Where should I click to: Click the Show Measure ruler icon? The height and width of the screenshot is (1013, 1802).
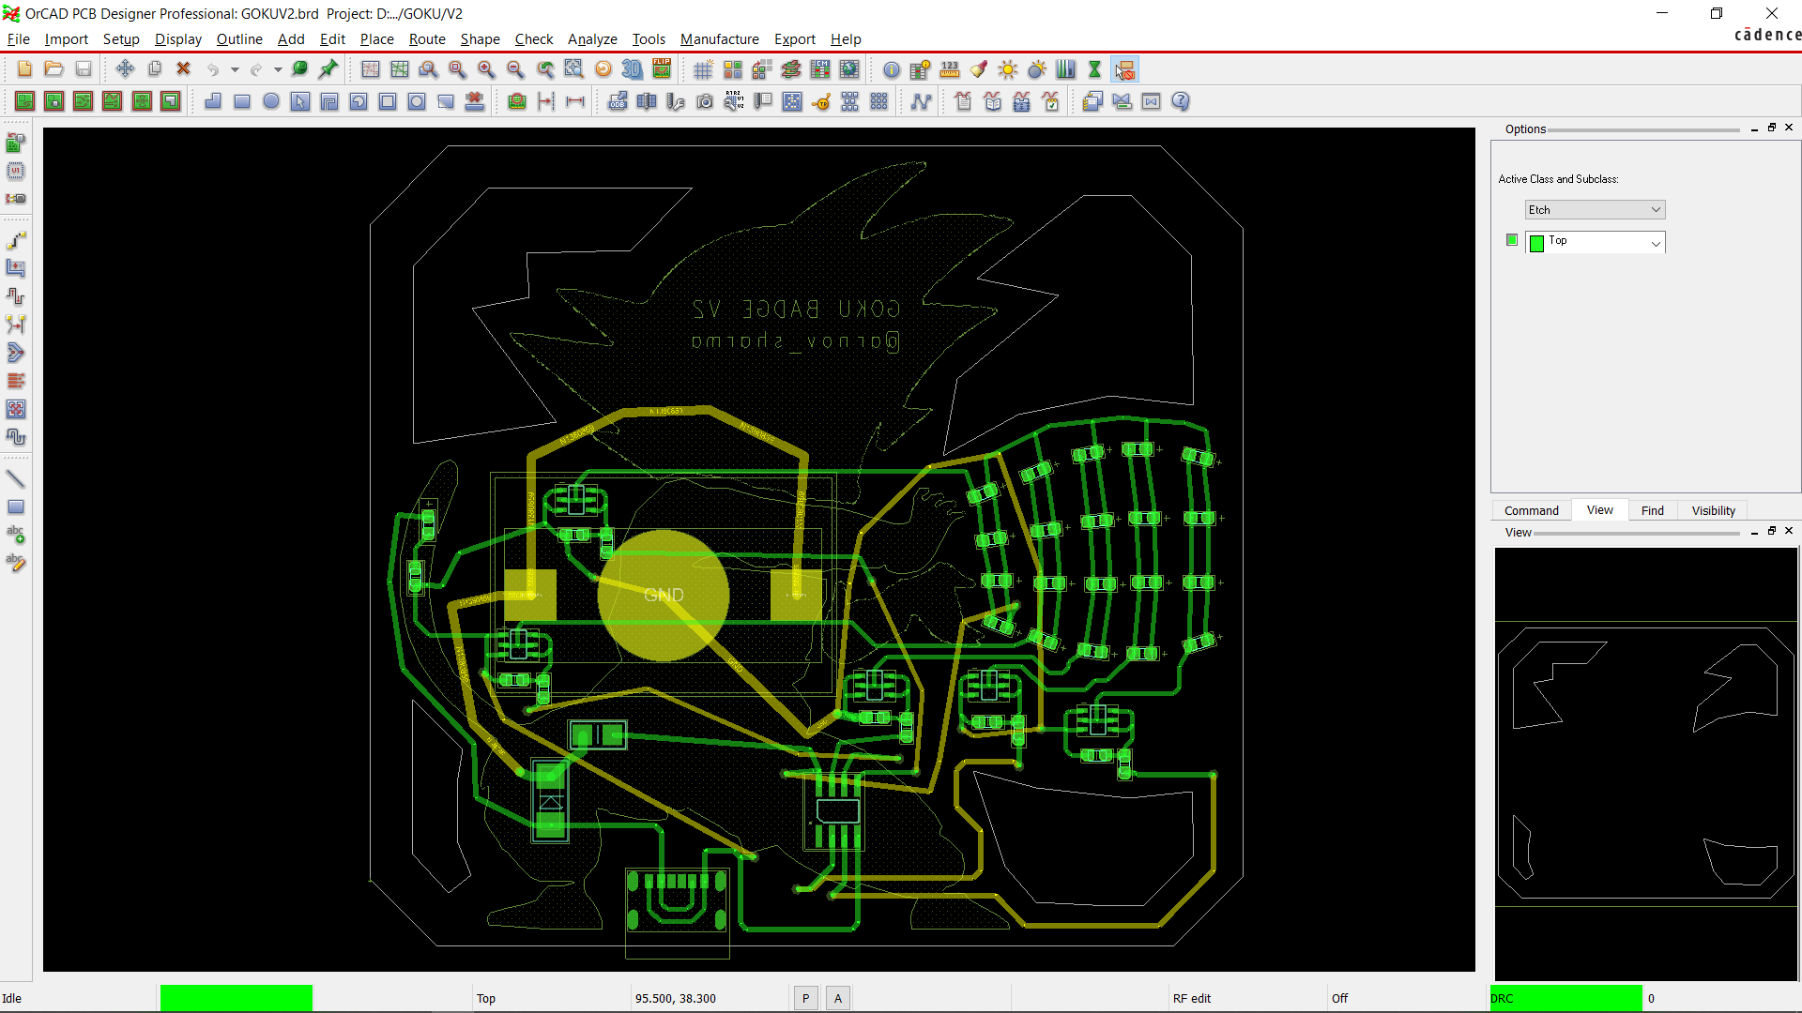click(x=950, y=69)
